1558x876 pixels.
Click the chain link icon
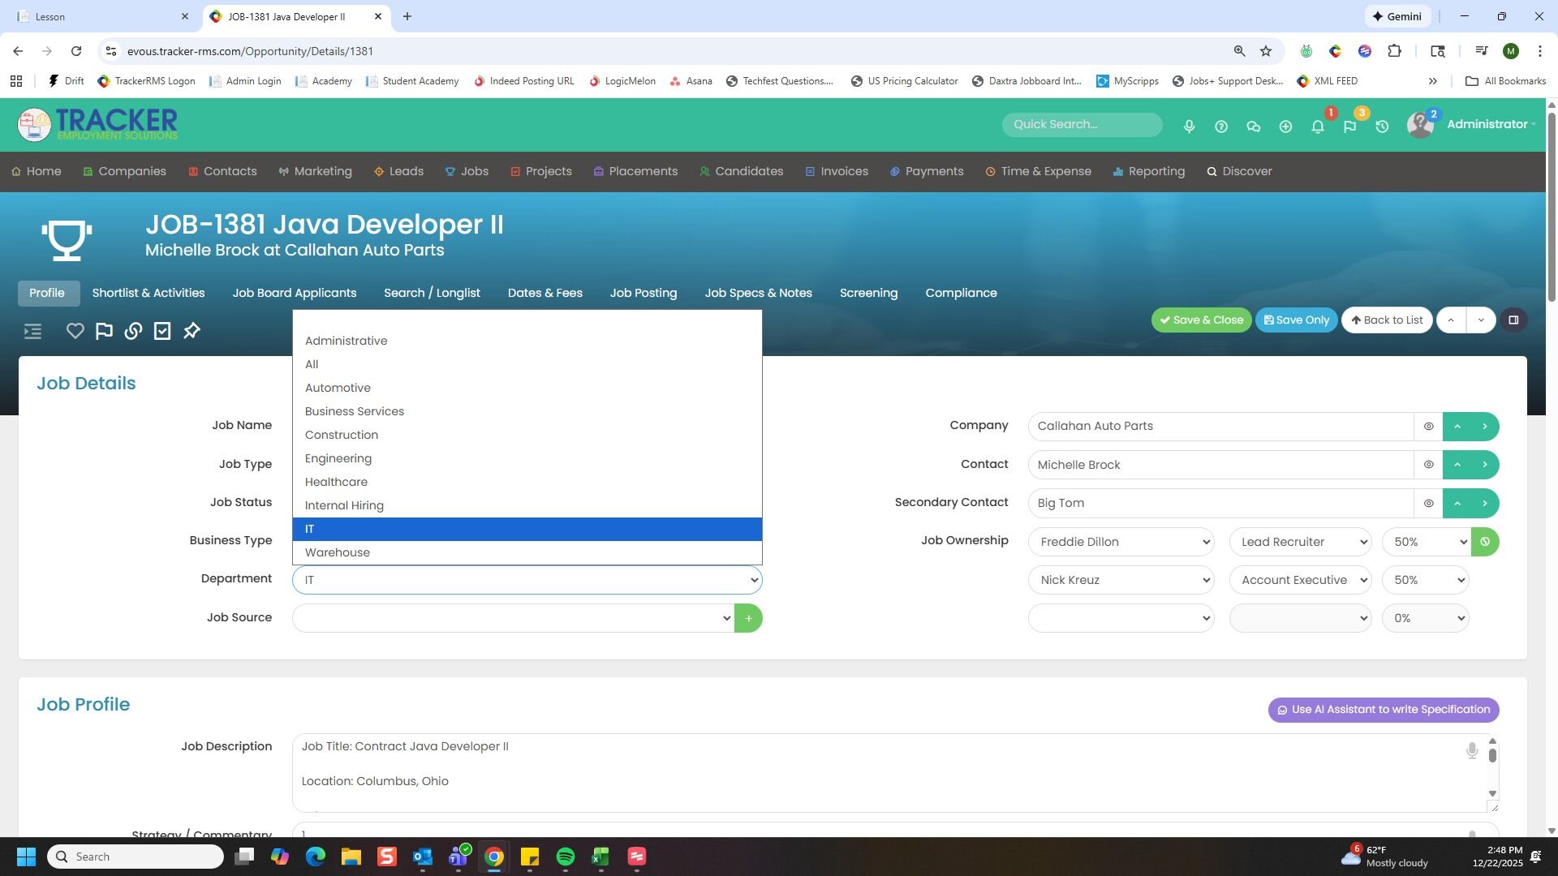(133, 331)
